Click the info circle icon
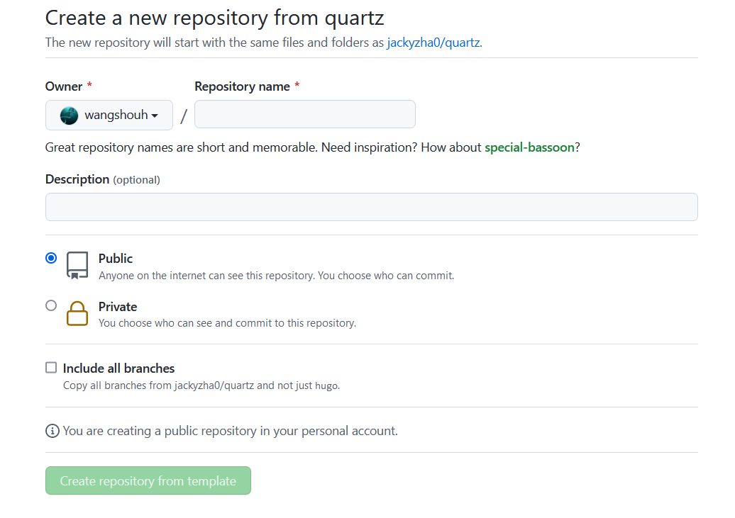 tap(52, 431)
